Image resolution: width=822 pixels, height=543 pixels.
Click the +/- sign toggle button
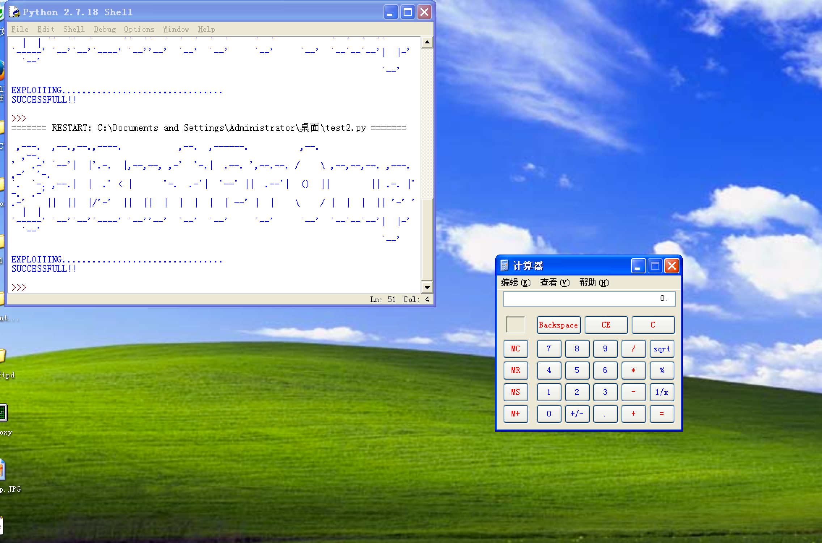577,414
